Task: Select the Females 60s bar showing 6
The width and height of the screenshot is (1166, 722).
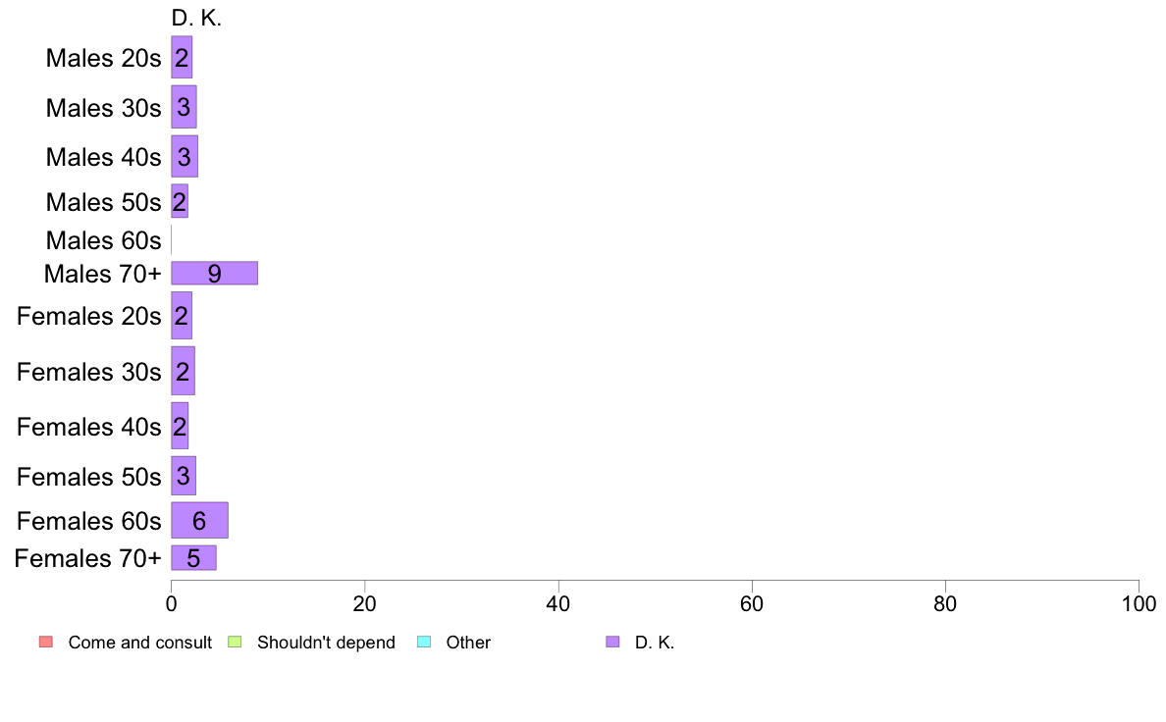Action: (x=199, y=521)
